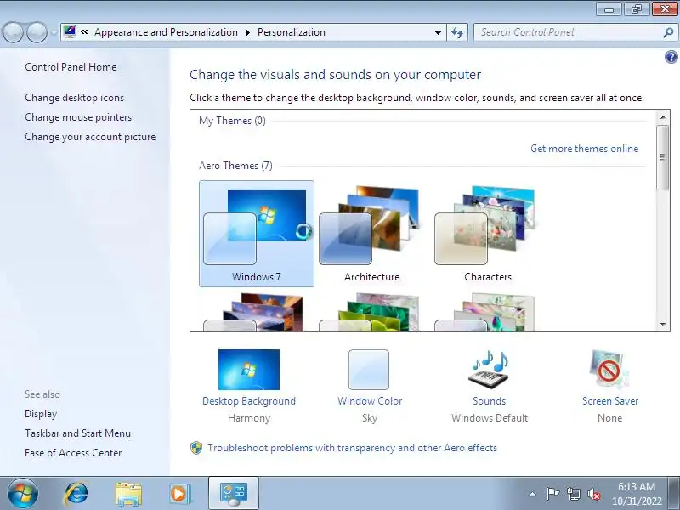The image size is (680, 510).
Task: Select the Characters theme
Action: tap(487, 234)
